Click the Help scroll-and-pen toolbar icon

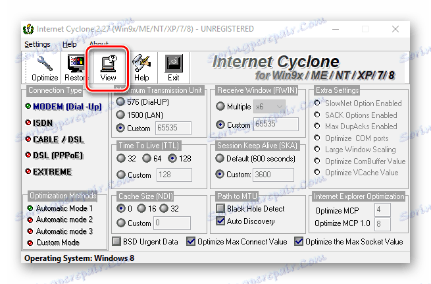141,68
